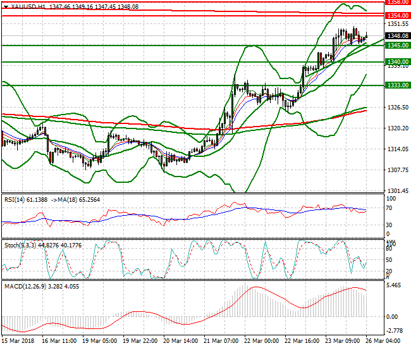This screenshot has height=348, width=411.
Task: Click the 1326.50 price scale value
Action: pos(398,108)
